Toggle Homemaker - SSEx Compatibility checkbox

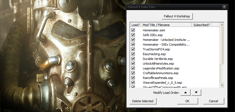(x=133, y=45)
